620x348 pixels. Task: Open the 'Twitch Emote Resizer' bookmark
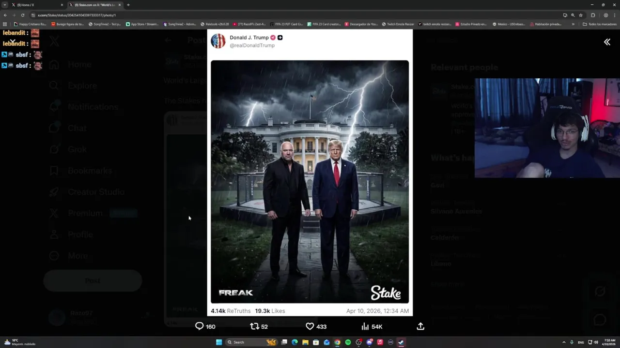pyautogui.click(x=398, y=24)
